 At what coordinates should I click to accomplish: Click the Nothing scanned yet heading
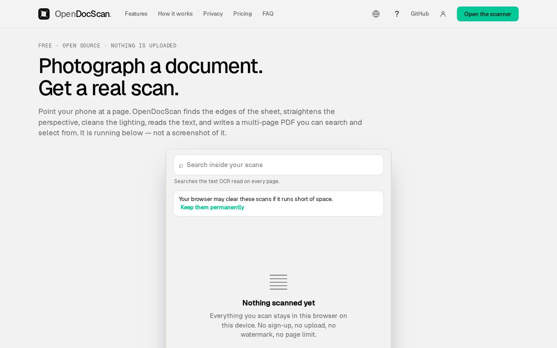pos(278,303)
